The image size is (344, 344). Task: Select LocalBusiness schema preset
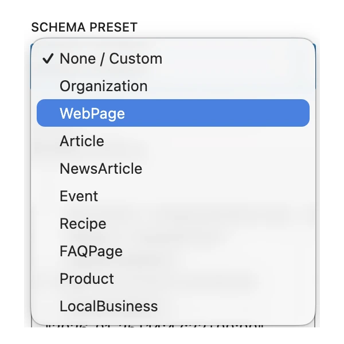[x=109, y=306]
